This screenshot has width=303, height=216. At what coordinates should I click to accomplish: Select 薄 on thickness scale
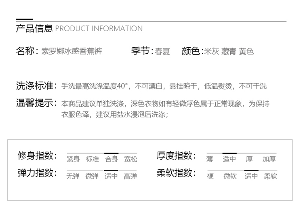click(210, 159)
